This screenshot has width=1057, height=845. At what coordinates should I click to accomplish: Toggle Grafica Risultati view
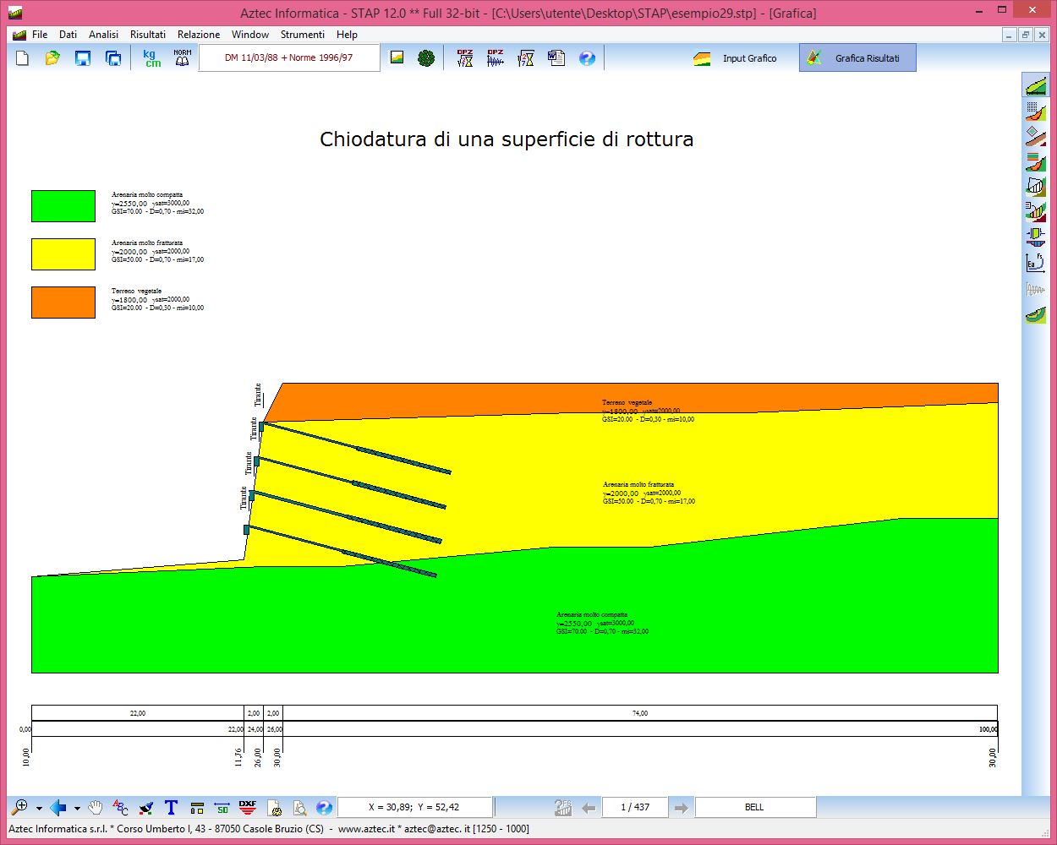point(857,58)
